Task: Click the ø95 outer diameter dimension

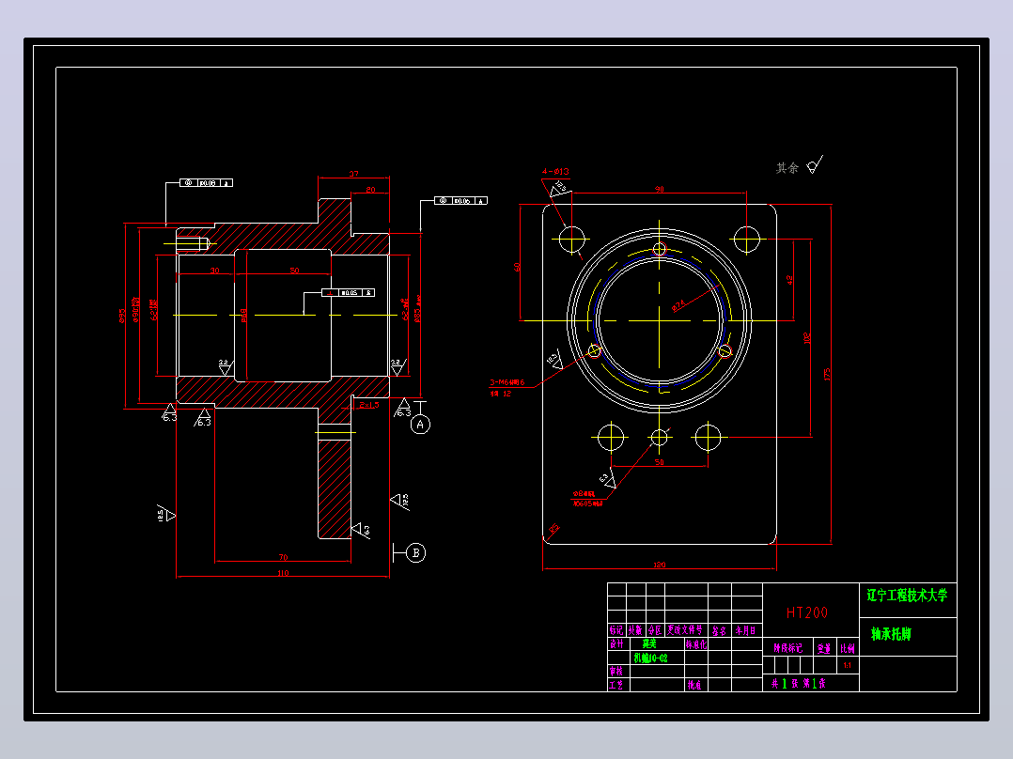Action: point(121,316)
